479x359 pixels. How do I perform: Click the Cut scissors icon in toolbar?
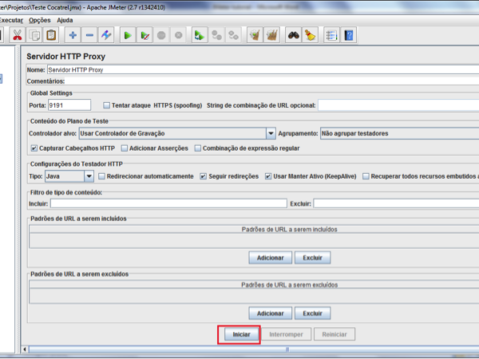pos(18,35)
